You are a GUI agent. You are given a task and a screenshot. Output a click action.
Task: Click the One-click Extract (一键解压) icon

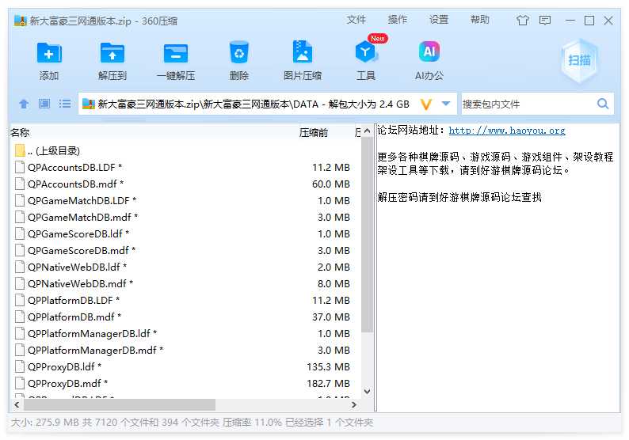[x=176, y=53]
